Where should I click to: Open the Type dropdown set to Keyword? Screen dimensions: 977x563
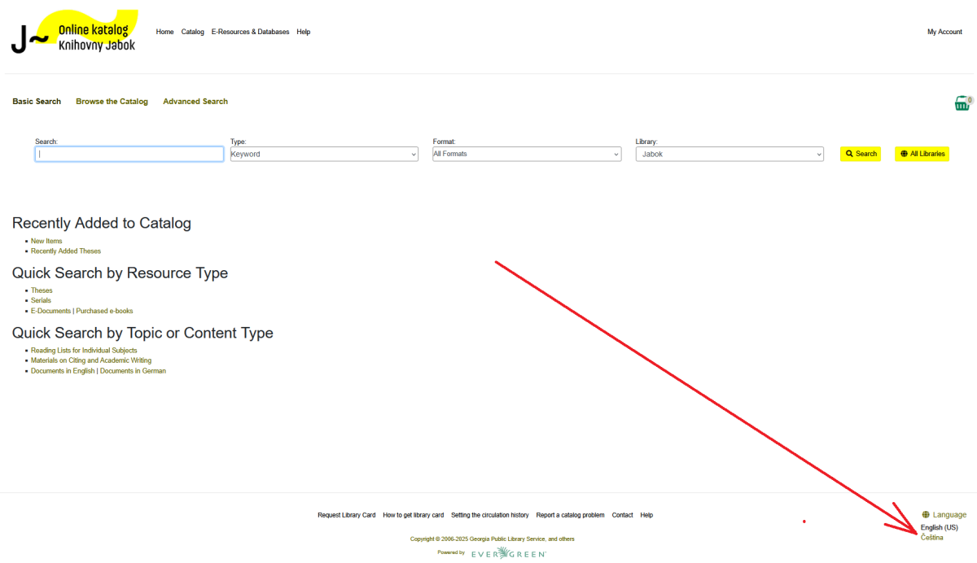[x=324, y=154]
